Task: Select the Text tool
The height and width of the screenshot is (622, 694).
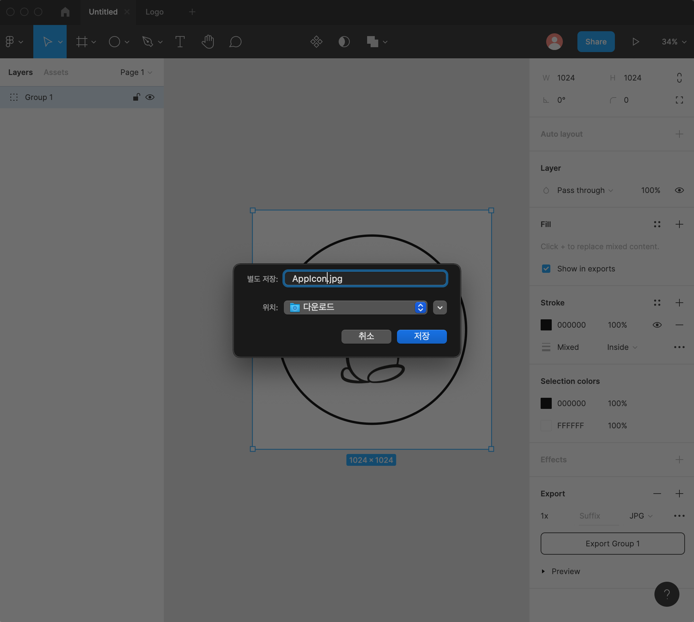Action: click(180, 42)
